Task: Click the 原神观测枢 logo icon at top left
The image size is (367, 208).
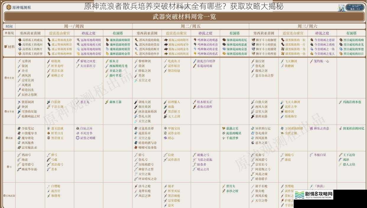Action: (x=8, y=7)
